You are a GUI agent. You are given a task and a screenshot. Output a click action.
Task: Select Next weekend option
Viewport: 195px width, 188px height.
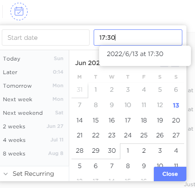click(33, 113)
